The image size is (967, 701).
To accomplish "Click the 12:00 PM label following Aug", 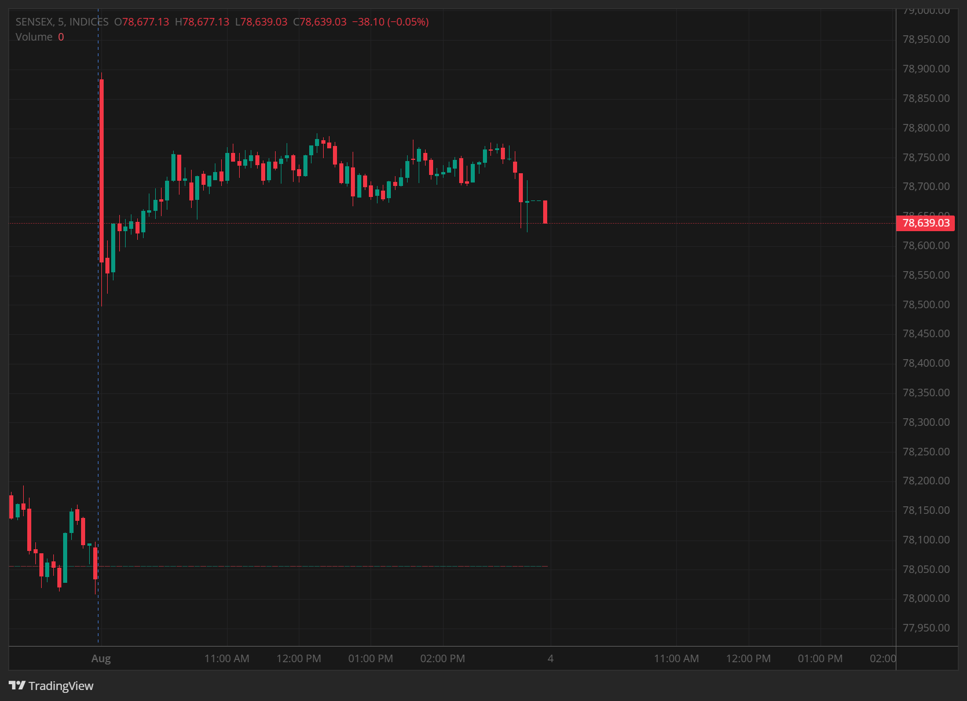I will [x=299, y=659].
